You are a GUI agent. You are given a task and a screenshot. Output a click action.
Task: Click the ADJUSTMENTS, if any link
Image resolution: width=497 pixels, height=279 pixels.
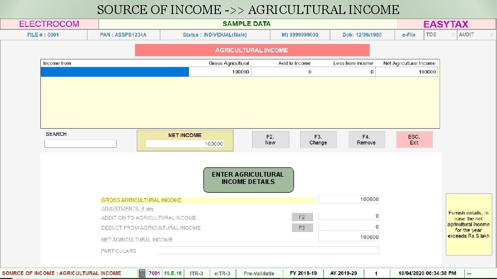[x=127, y=209]
